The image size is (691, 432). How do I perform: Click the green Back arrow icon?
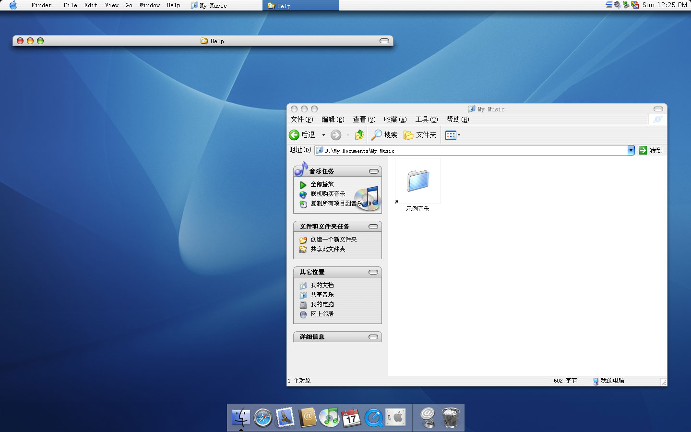click(294, 135)
